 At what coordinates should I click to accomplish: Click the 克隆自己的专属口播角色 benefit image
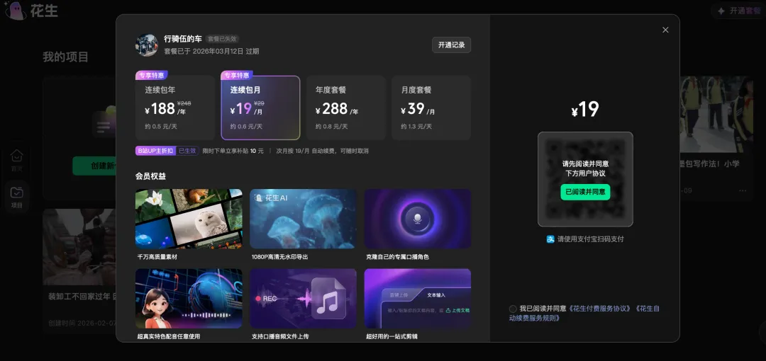click(x=418, y=219)
